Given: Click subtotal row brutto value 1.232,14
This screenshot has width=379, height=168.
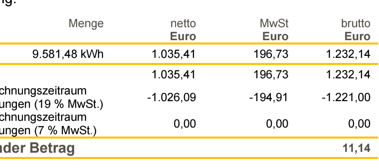Looking at the screenshot, I should (348, 74).
